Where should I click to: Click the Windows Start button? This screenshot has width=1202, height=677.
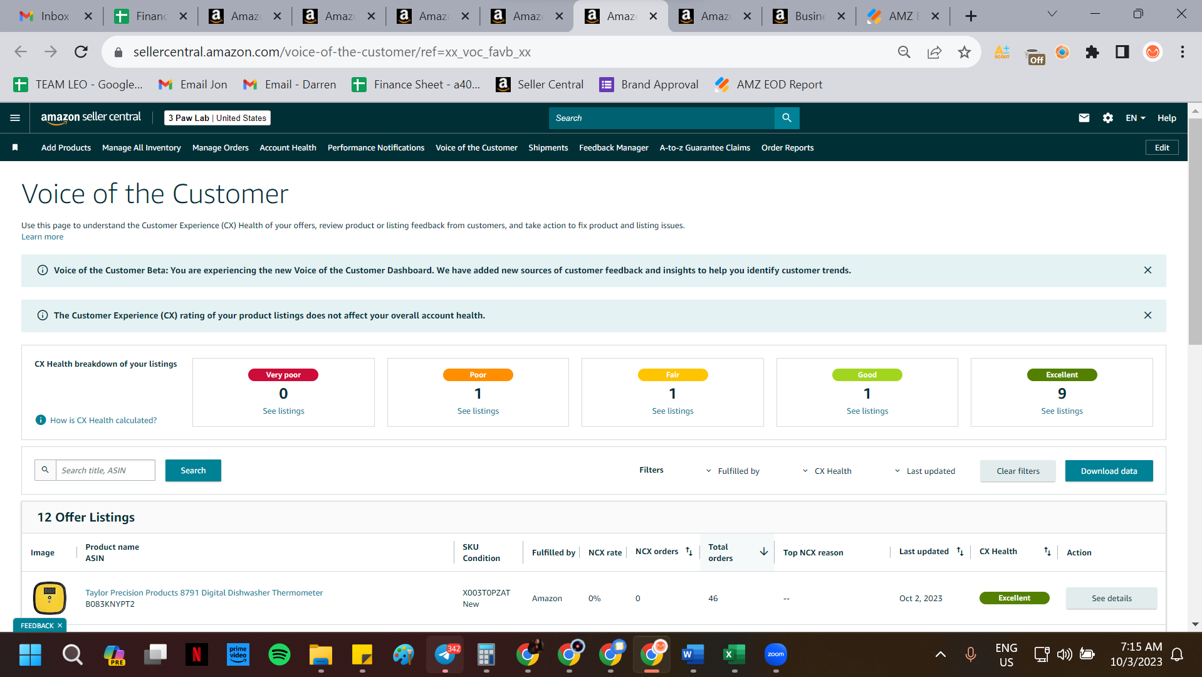point(30,654)
